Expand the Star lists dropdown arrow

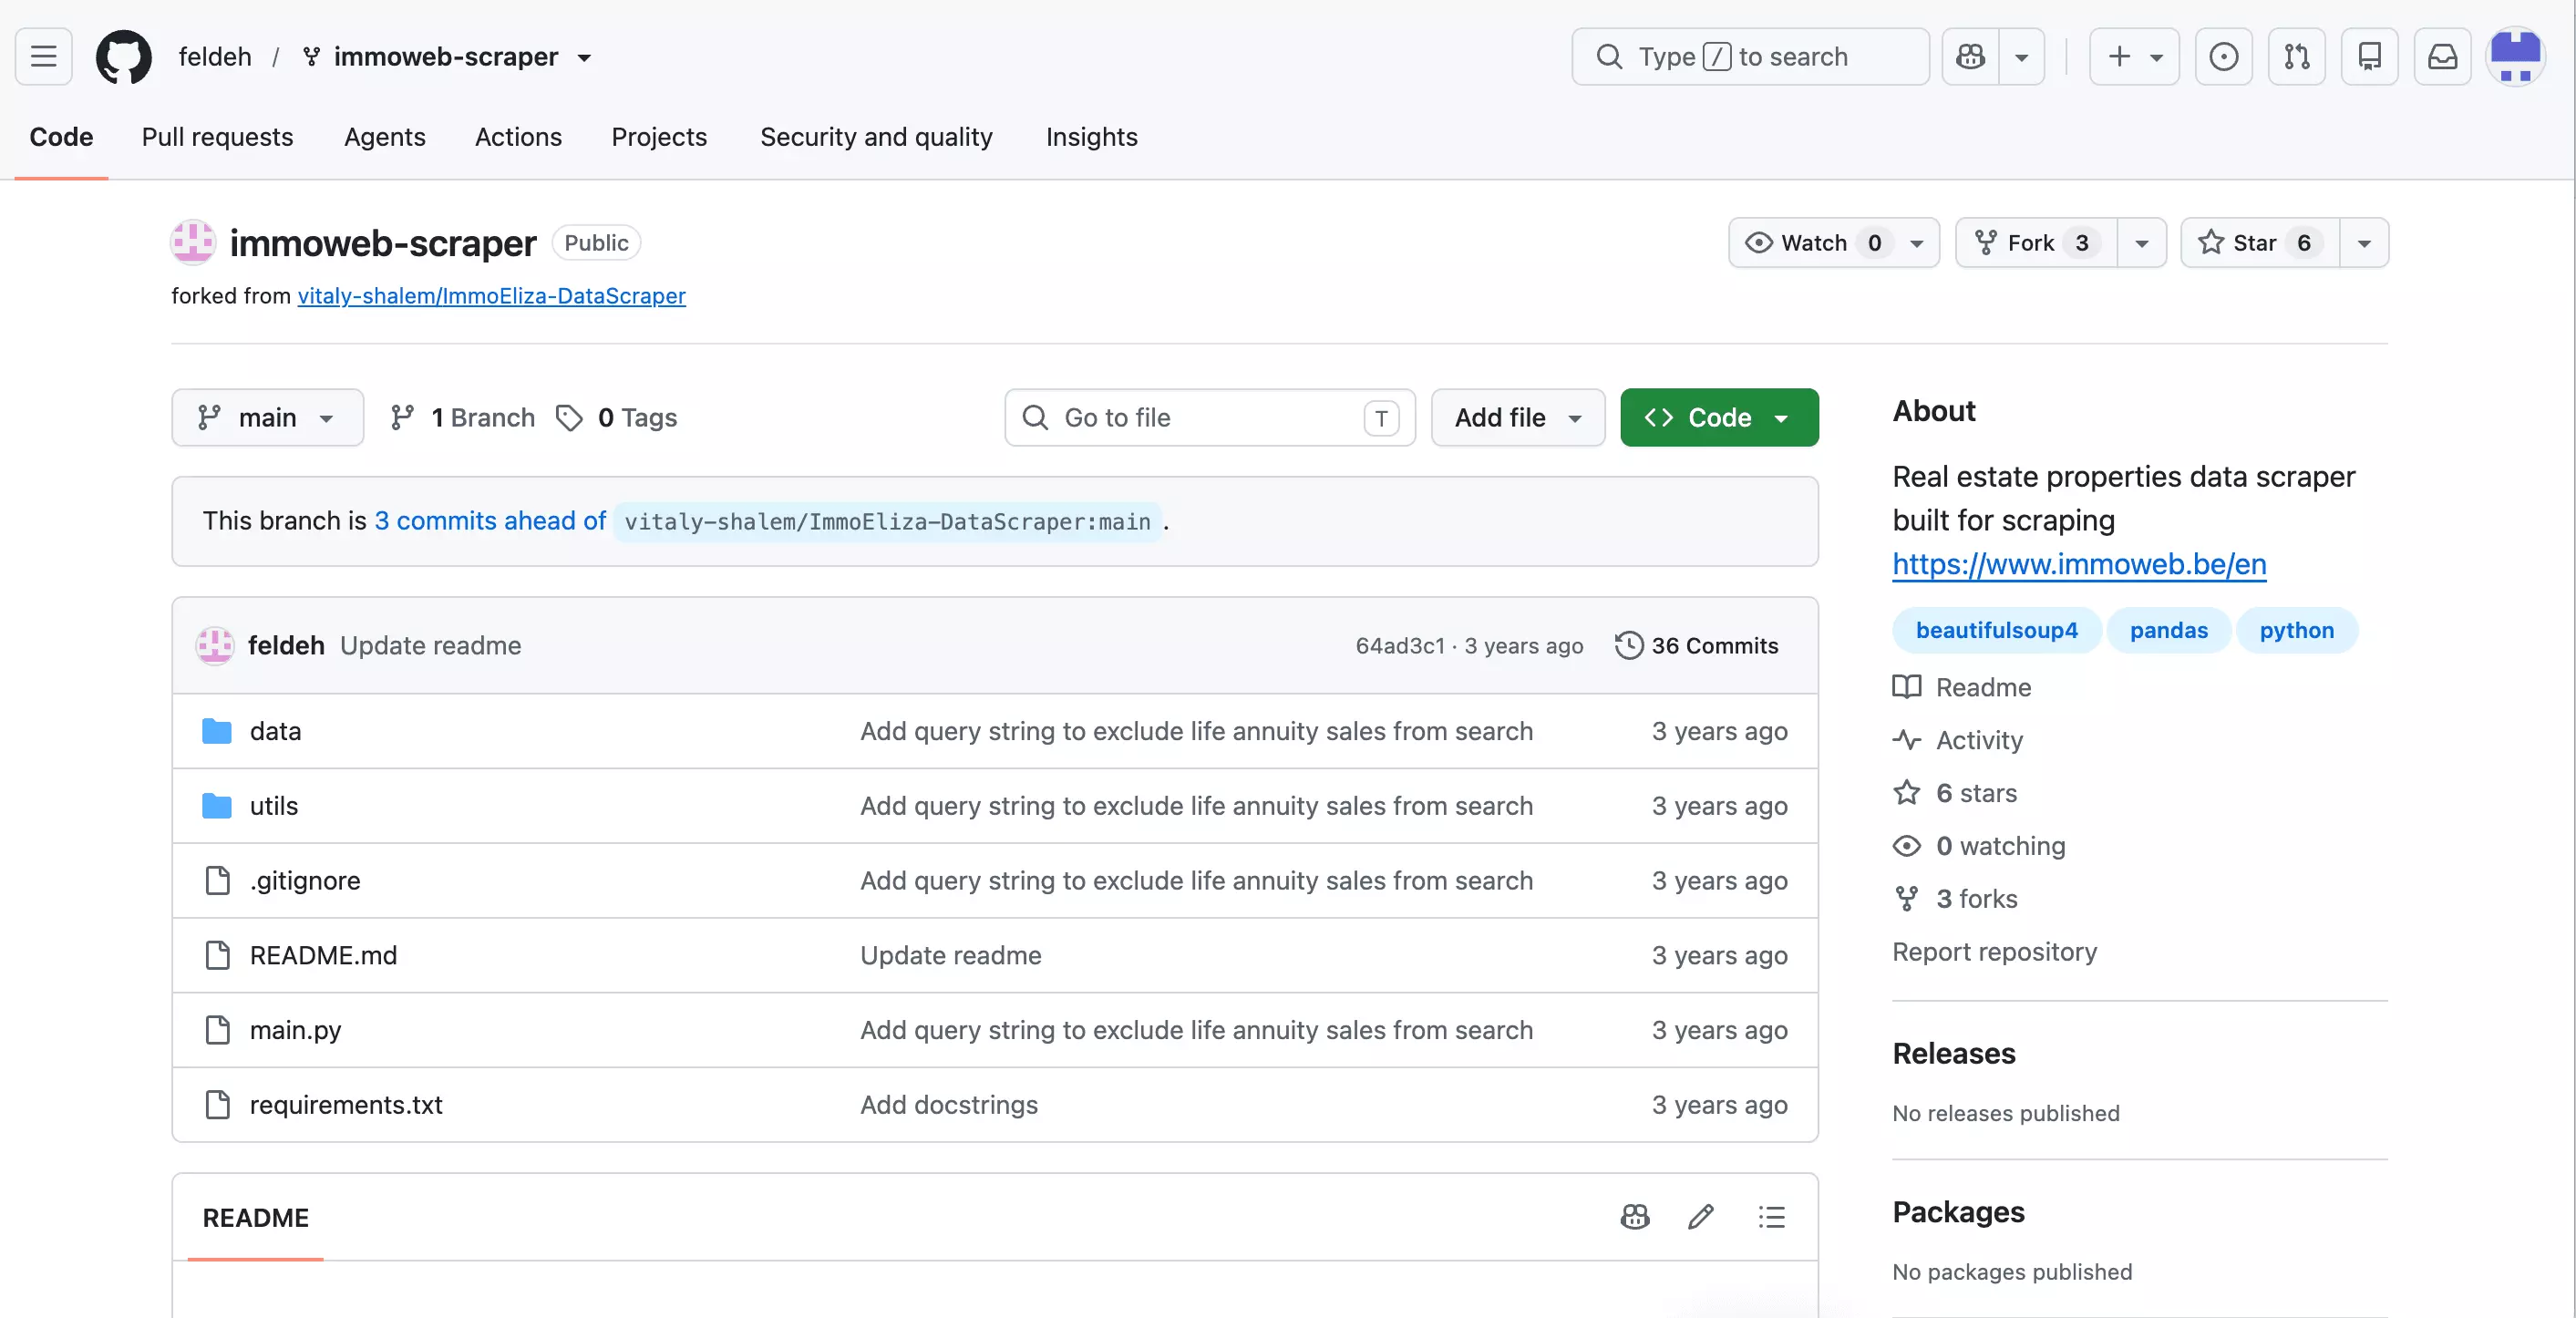(x=2364, y=243)
